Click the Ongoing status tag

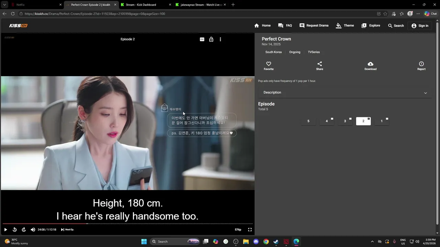(295, 52)
